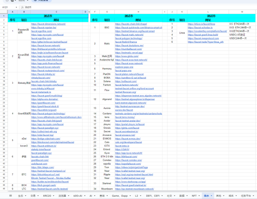This screenshot has height=199, width=257.
Task: Select the 'Moonbeam' cell
Action: (107, 189)
